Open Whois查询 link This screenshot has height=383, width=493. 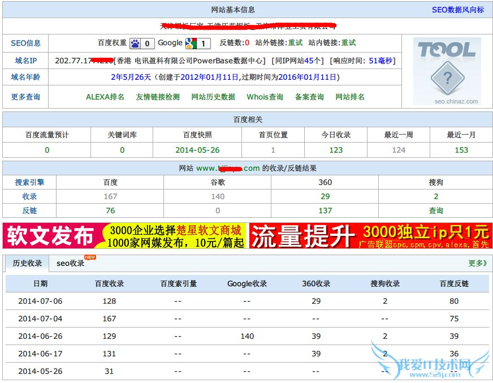click(x=265, y=97)
